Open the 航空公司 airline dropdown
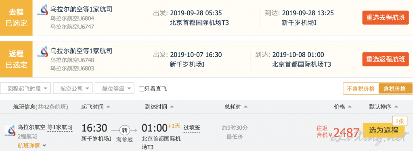Screen dimensions: 413x151 [x=73, y=89]
